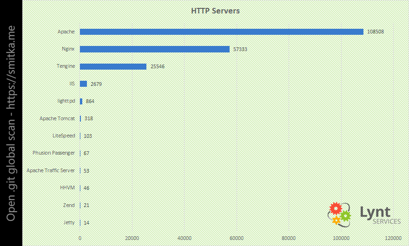The height and width of the screenshot is (246, 409).
Task: Click the 318 data value label
Action: click(89, 118)
